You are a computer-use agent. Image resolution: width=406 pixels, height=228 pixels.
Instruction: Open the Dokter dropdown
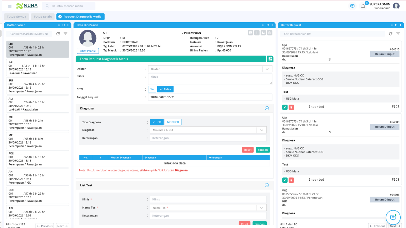210,69
